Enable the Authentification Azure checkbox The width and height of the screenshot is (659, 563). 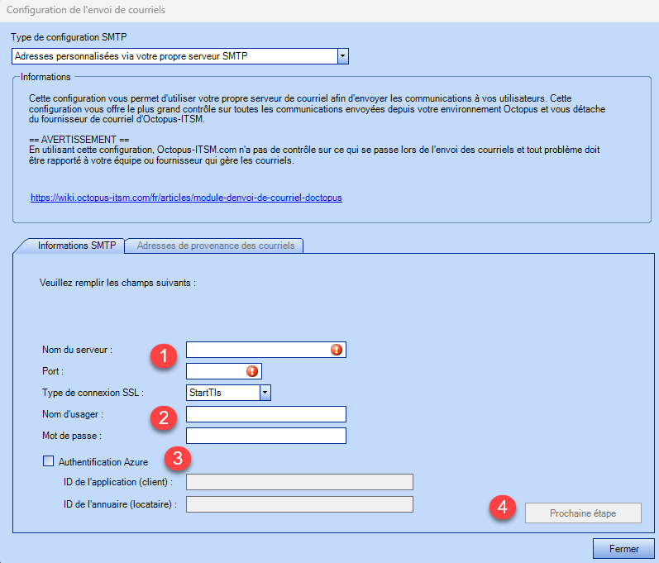pyautogui.click(x=48, y=461)
